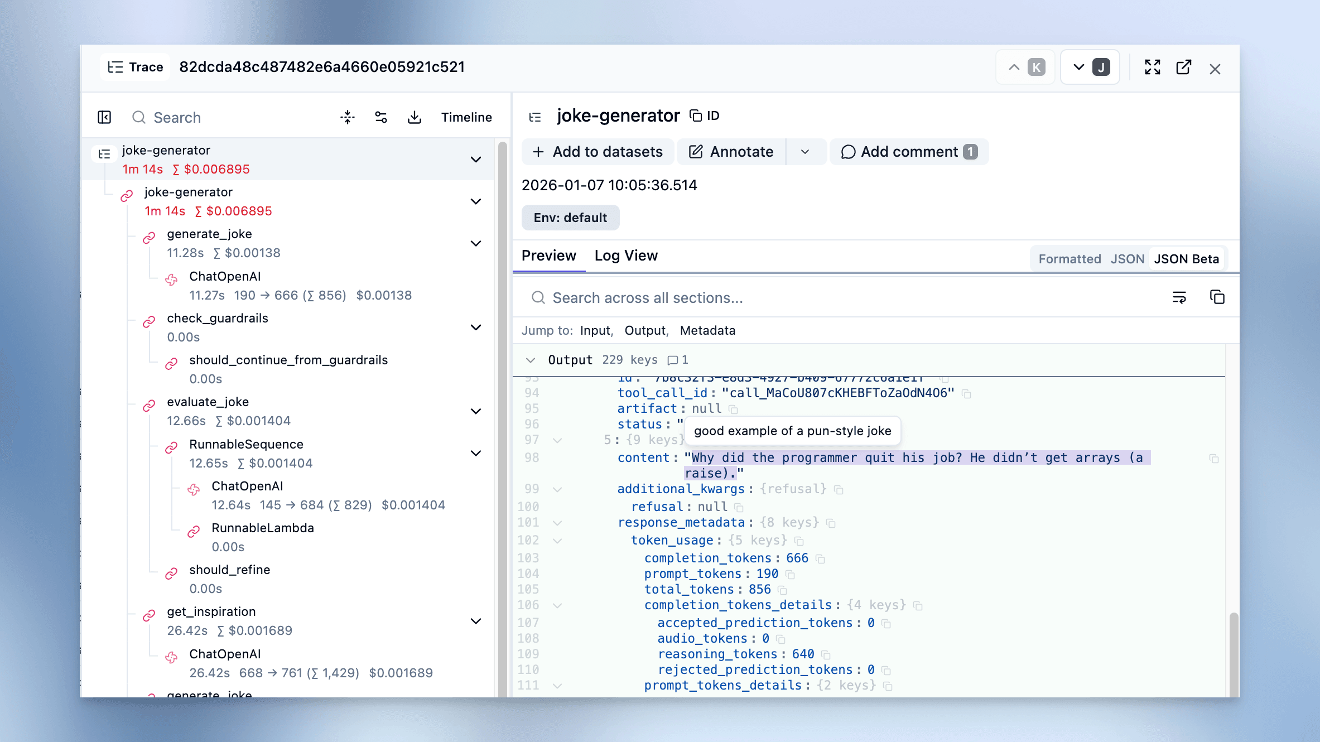Select the collapse-all rows icon above the tree

tap(347, 117)
